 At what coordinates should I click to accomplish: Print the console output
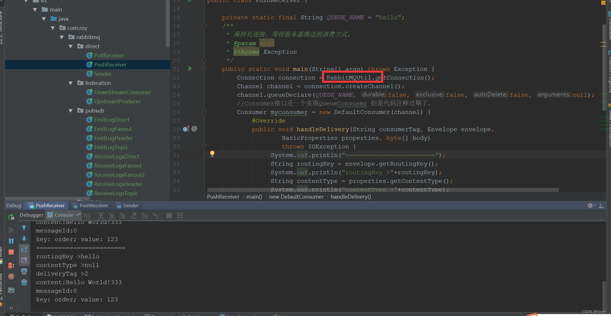coord(24,271)
